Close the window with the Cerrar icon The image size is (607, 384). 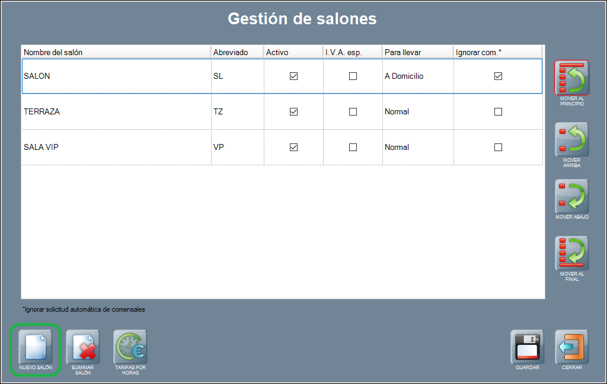click(x=571, y=347)
